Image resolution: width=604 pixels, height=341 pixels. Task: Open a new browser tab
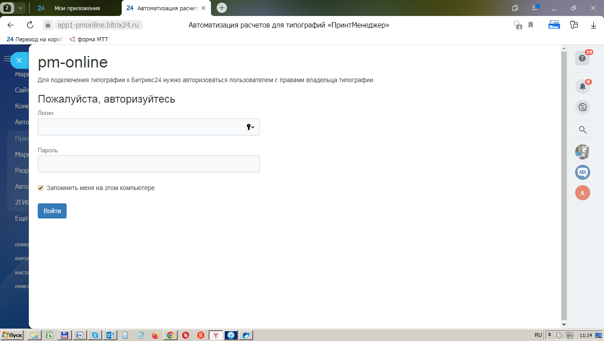coord(222,8)
